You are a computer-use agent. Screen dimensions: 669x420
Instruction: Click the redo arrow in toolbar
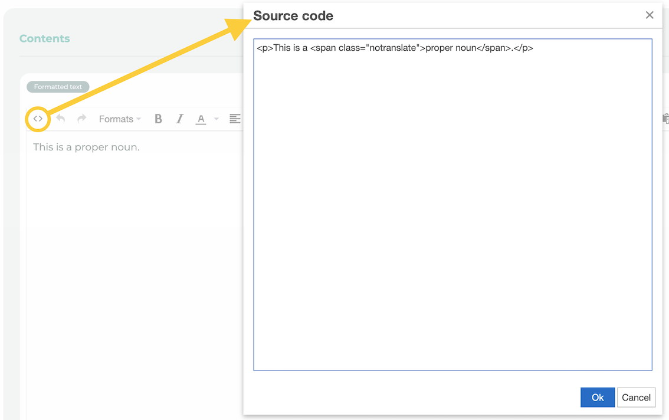[82, 119]
